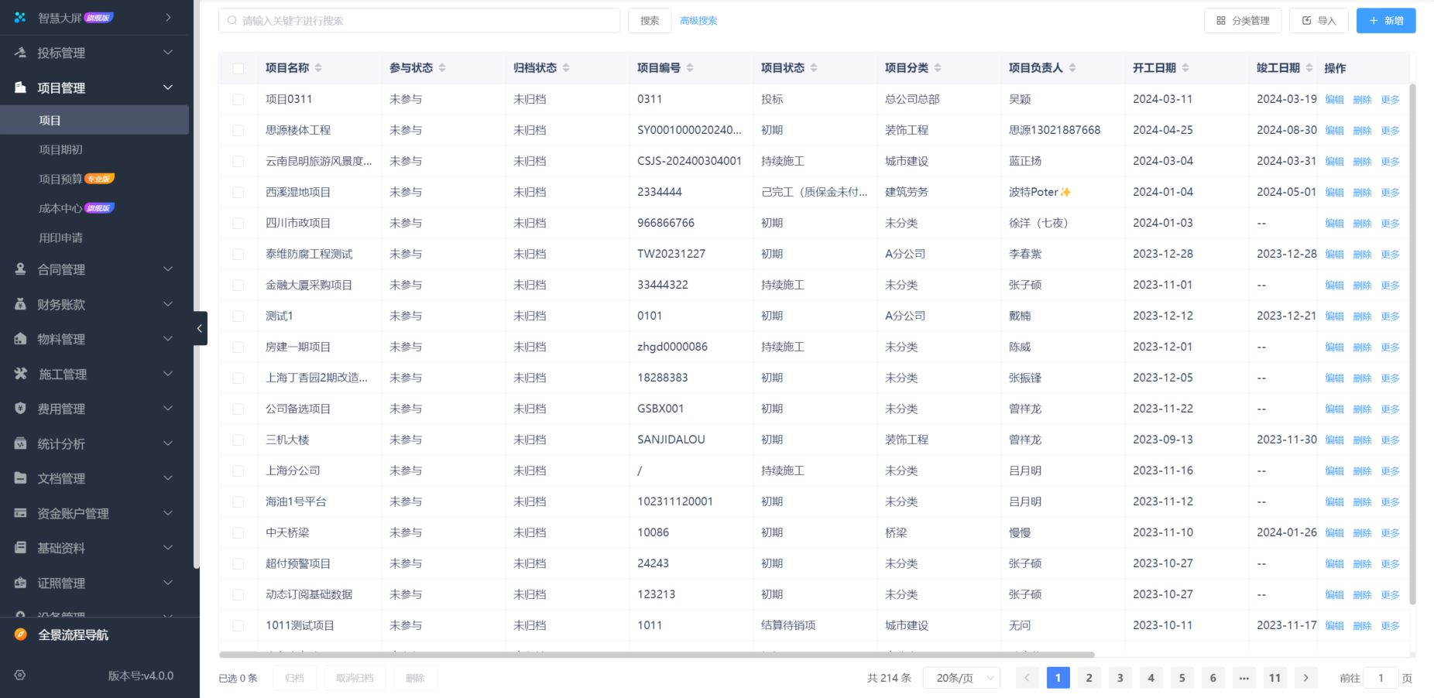Expand the 物料管理 menu chevron
The width and height of the screenshot is (1434, 698).
click(x=168, y=338)
